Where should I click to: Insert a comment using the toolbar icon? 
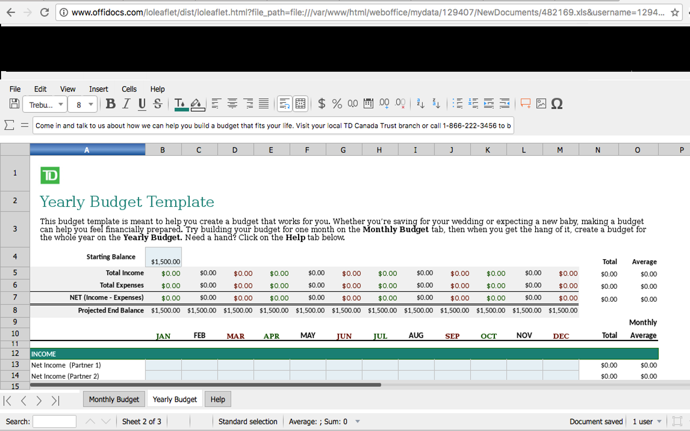(525, 104)
